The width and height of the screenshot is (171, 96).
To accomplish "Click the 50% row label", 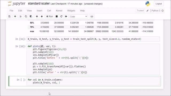I will 32,23.
